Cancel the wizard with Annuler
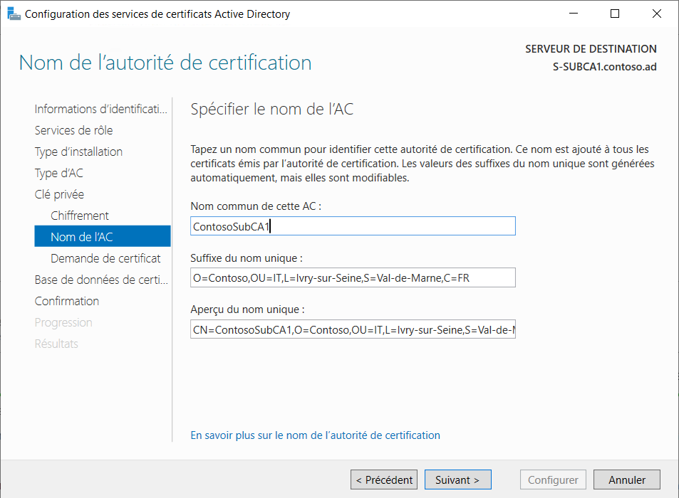679x498 pixels. 626,480
